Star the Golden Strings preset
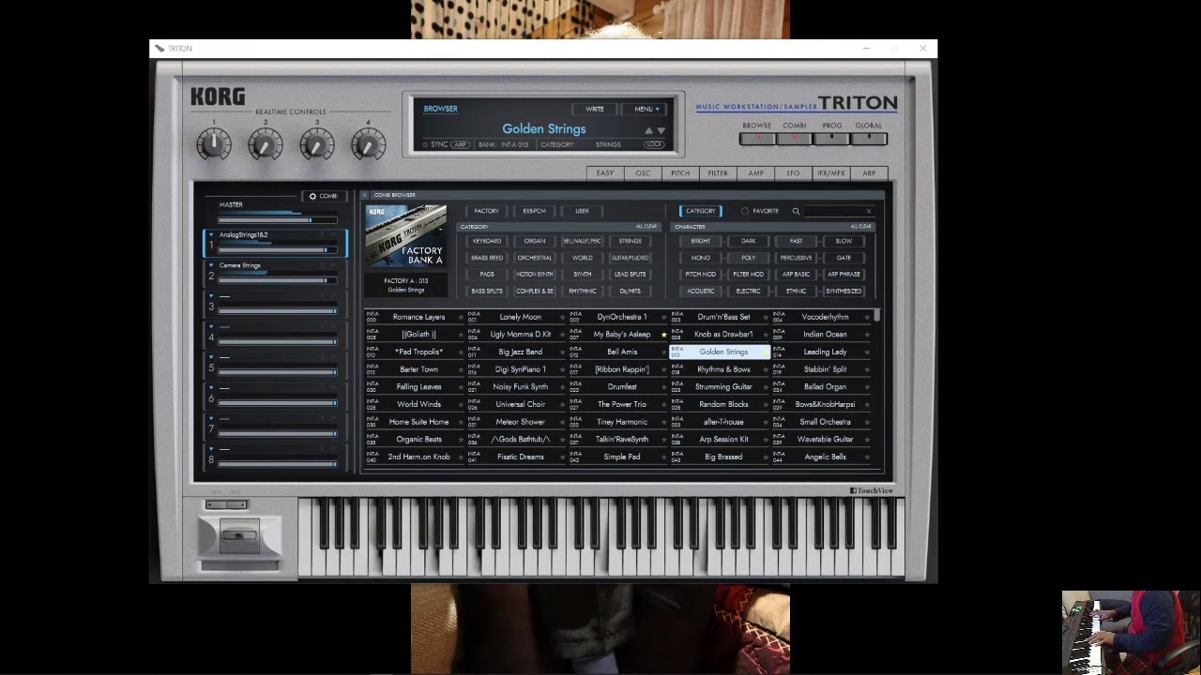Screen dimensions: 1201x675 [766, 352]
